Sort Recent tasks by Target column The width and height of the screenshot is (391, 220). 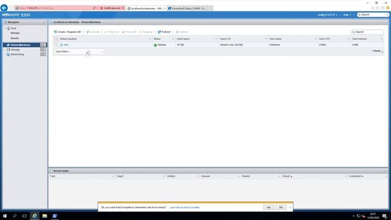pyautogui.click(x=120, y=177)
